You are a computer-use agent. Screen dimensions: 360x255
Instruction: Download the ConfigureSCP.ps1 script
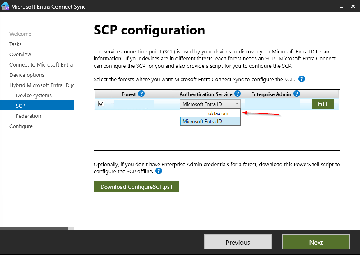point(136,186)
